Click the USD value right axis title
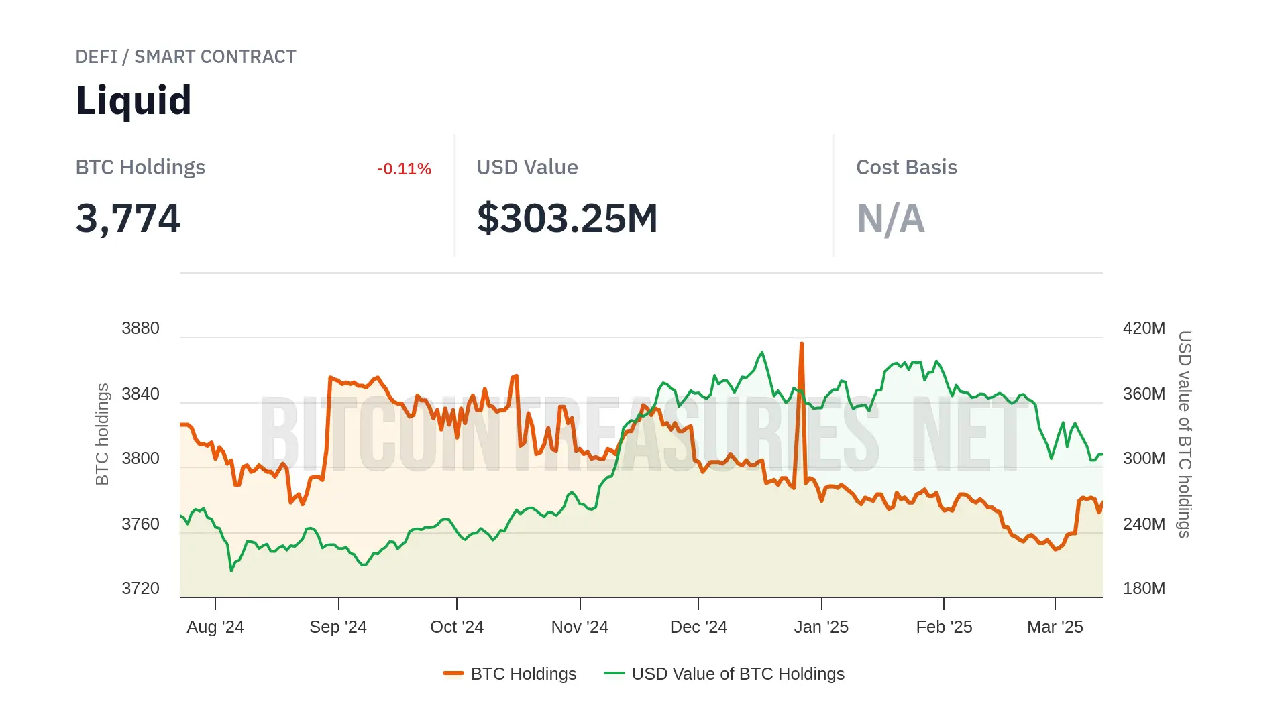The width and height of the screenshot is (1288, 724). tap(1185, 434)
